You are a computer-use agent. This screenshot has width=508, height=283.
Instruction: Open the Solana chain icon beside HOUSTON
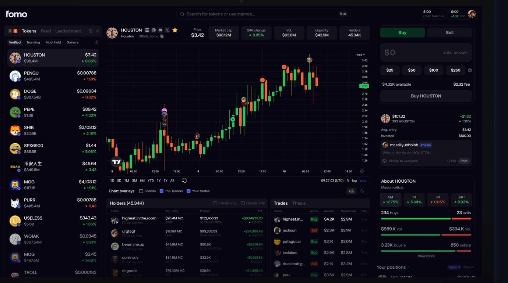[x=147, y=30]
